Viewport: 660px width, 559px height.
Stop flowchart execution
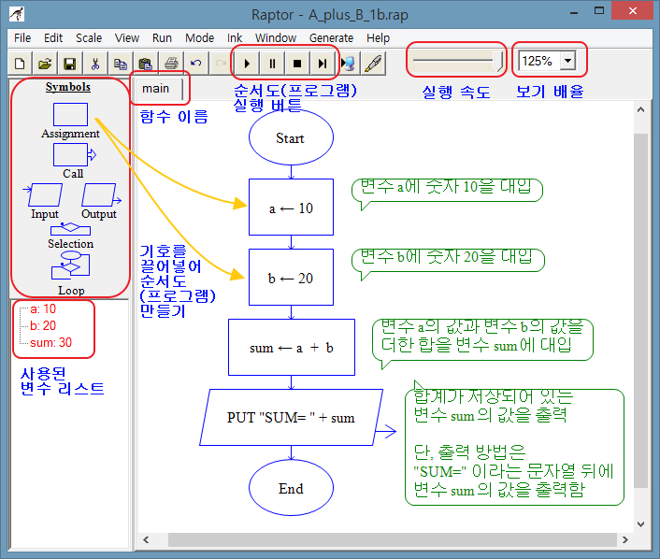[x=297, y=64]
